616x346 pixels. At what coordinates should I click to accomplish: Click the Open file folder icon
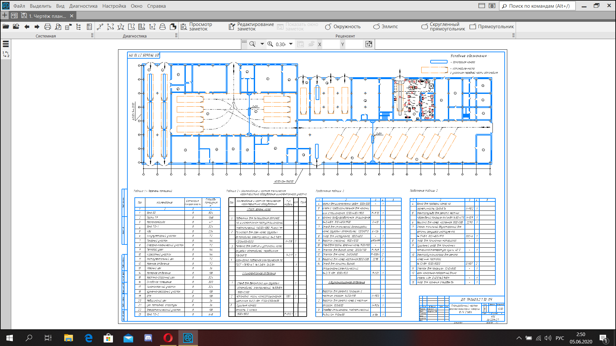(x=6, y=27)
